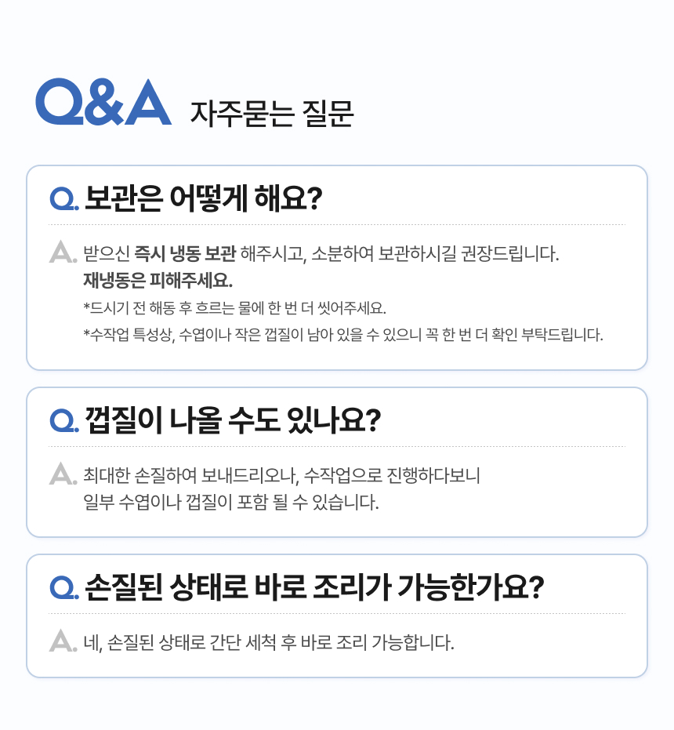Viewport: 674px width, 730px height.
Task: Click the note starting with *드시기 전 해동
Action: point(235,307)
